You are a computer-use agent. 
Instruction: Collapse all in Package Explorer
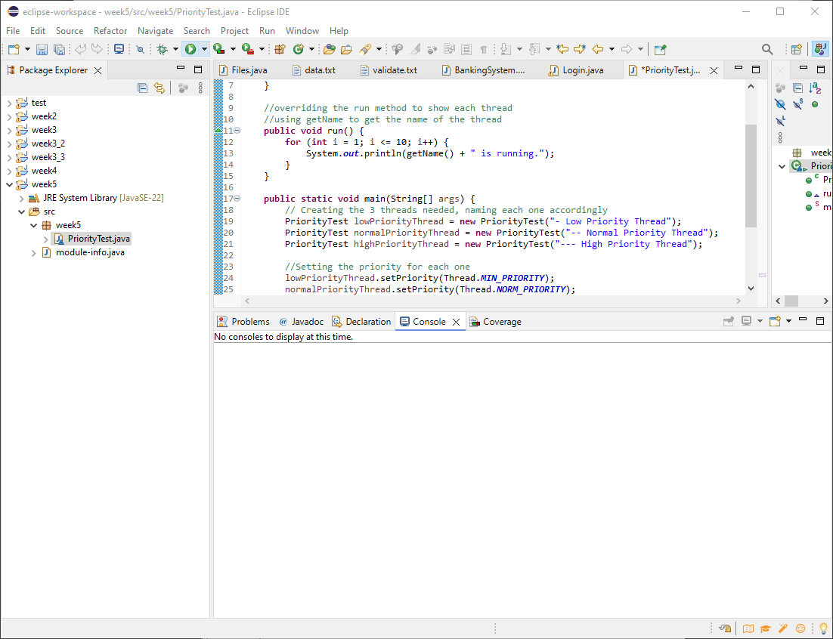click(142, 88)
